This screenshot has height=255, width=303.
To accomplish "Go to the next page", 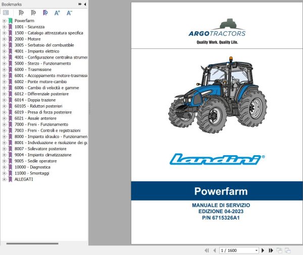I will click(263, 250).
